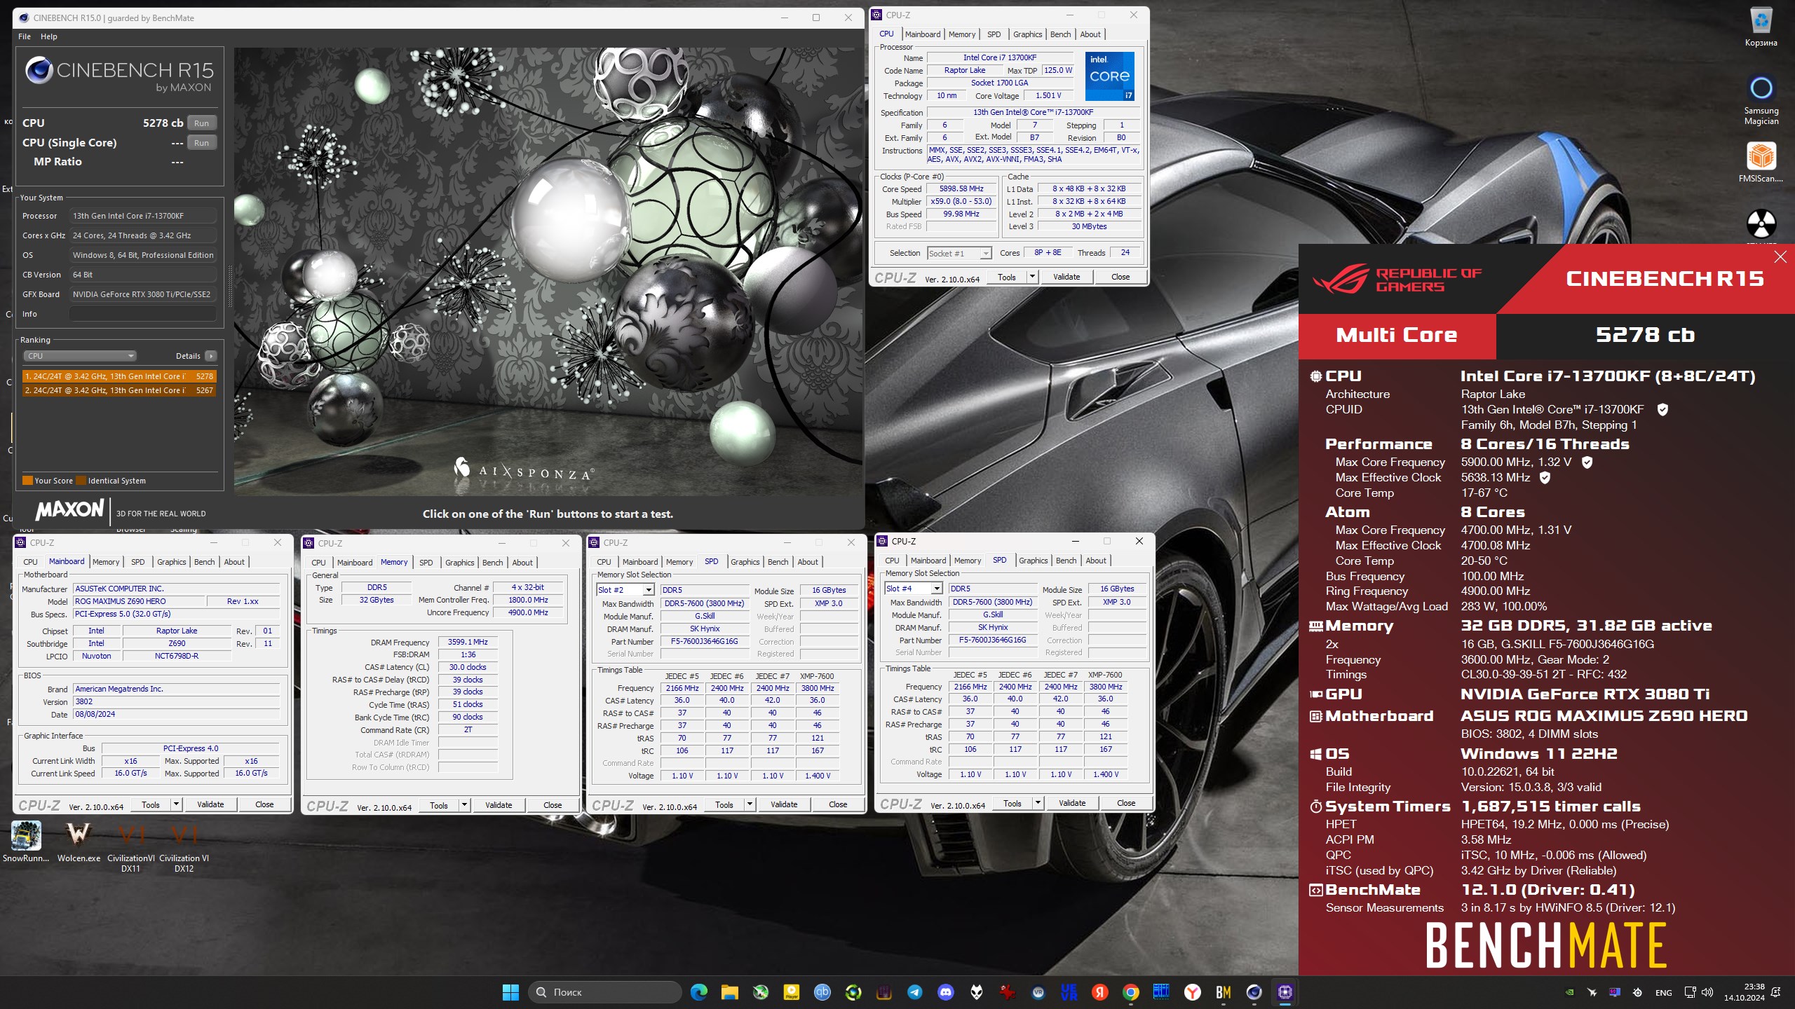1795x1009 pixels.
Task: Open qBittorrent from the taskbar
Action: [822, 992]
